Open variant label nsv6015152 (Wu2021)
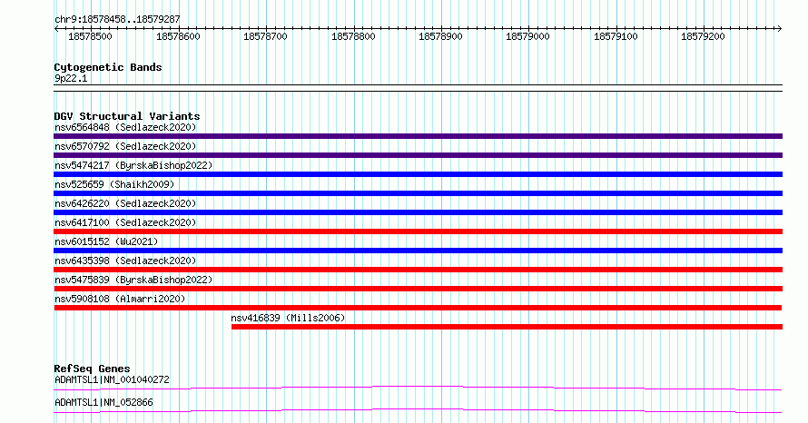The height and width of the screenshot is (423, 808). coord(106,241)
